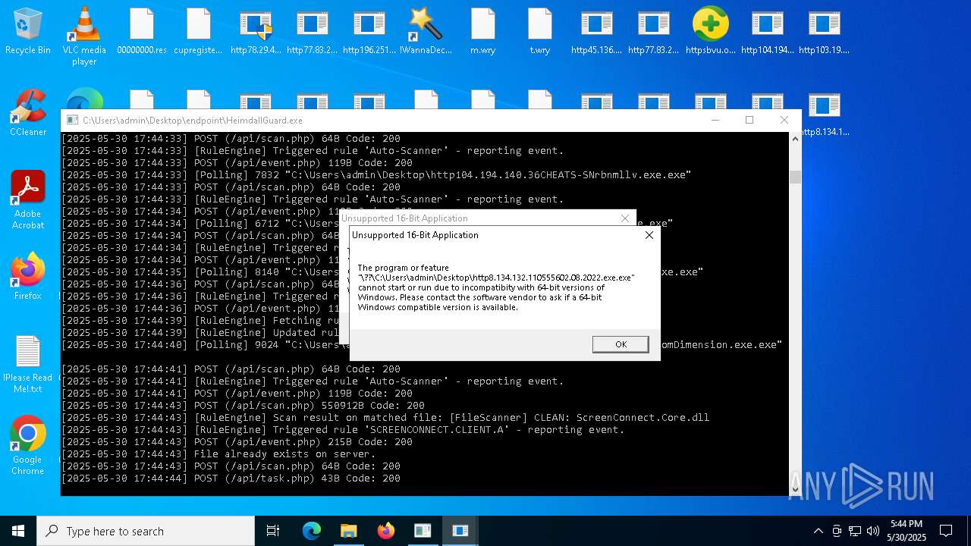971x546 pixels.
Task: Launch VLC media player shortcut
Action: click(84, 36)
